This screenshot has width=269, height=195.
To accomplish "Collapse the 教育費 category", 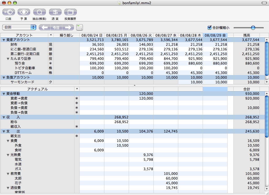I will coord(8,174).
